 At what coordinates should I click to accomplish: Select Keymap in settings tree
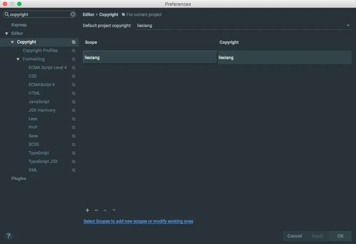pyautogui.click(x=19, y=25)
